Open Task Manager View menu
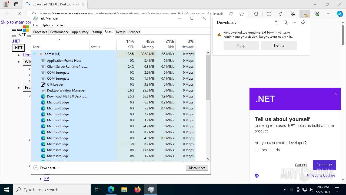The image size is (346, 195). [x=60, y=25]
